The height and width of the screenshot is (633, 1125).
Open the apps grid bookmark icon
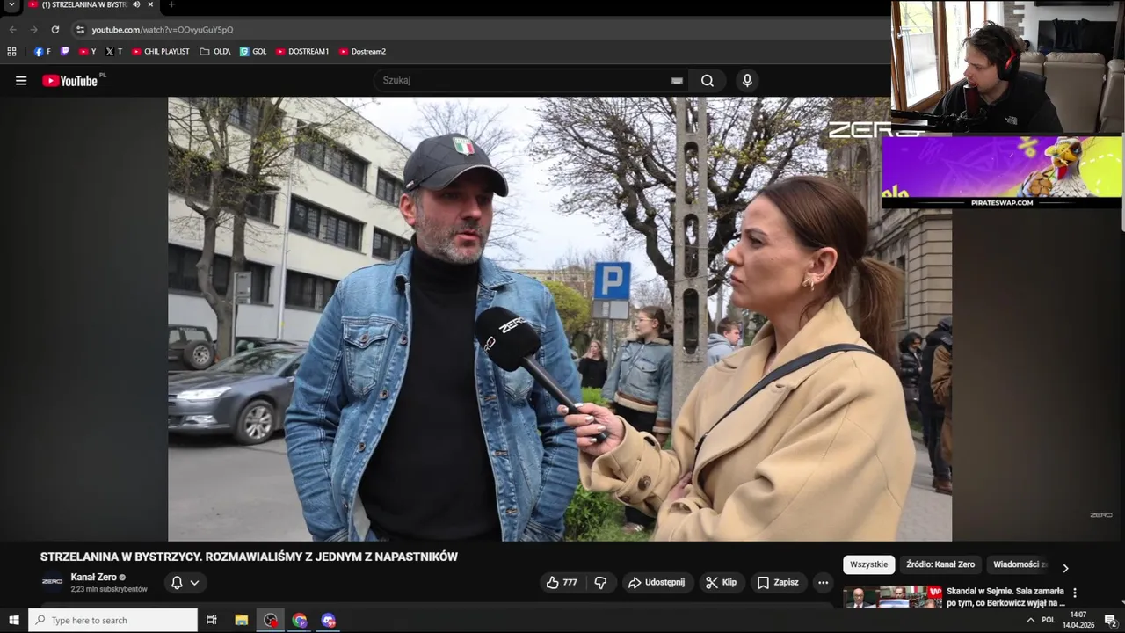tap(11, 52)
